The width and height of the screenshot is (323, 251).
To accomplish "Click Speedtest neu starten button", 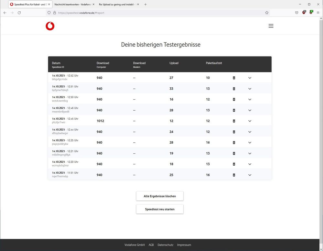I will coord(160,209).
